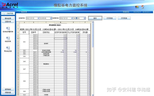Click the 回路号 header cell

34,32
